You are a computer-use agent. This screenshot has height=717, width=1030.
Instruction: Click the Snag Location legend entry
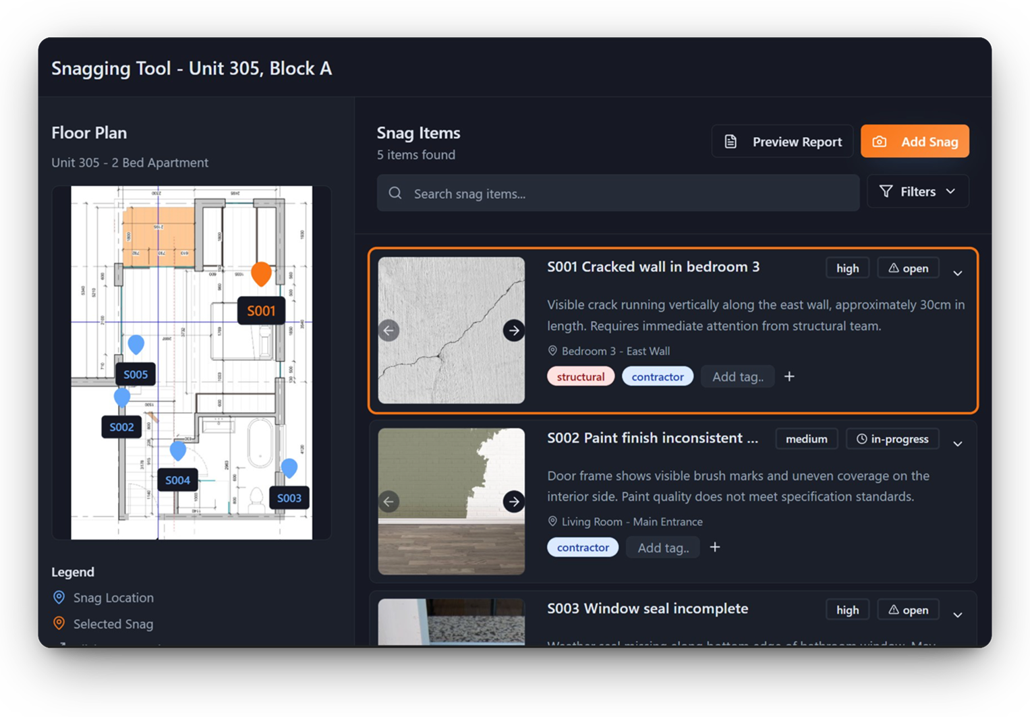[x=103, y=598]
